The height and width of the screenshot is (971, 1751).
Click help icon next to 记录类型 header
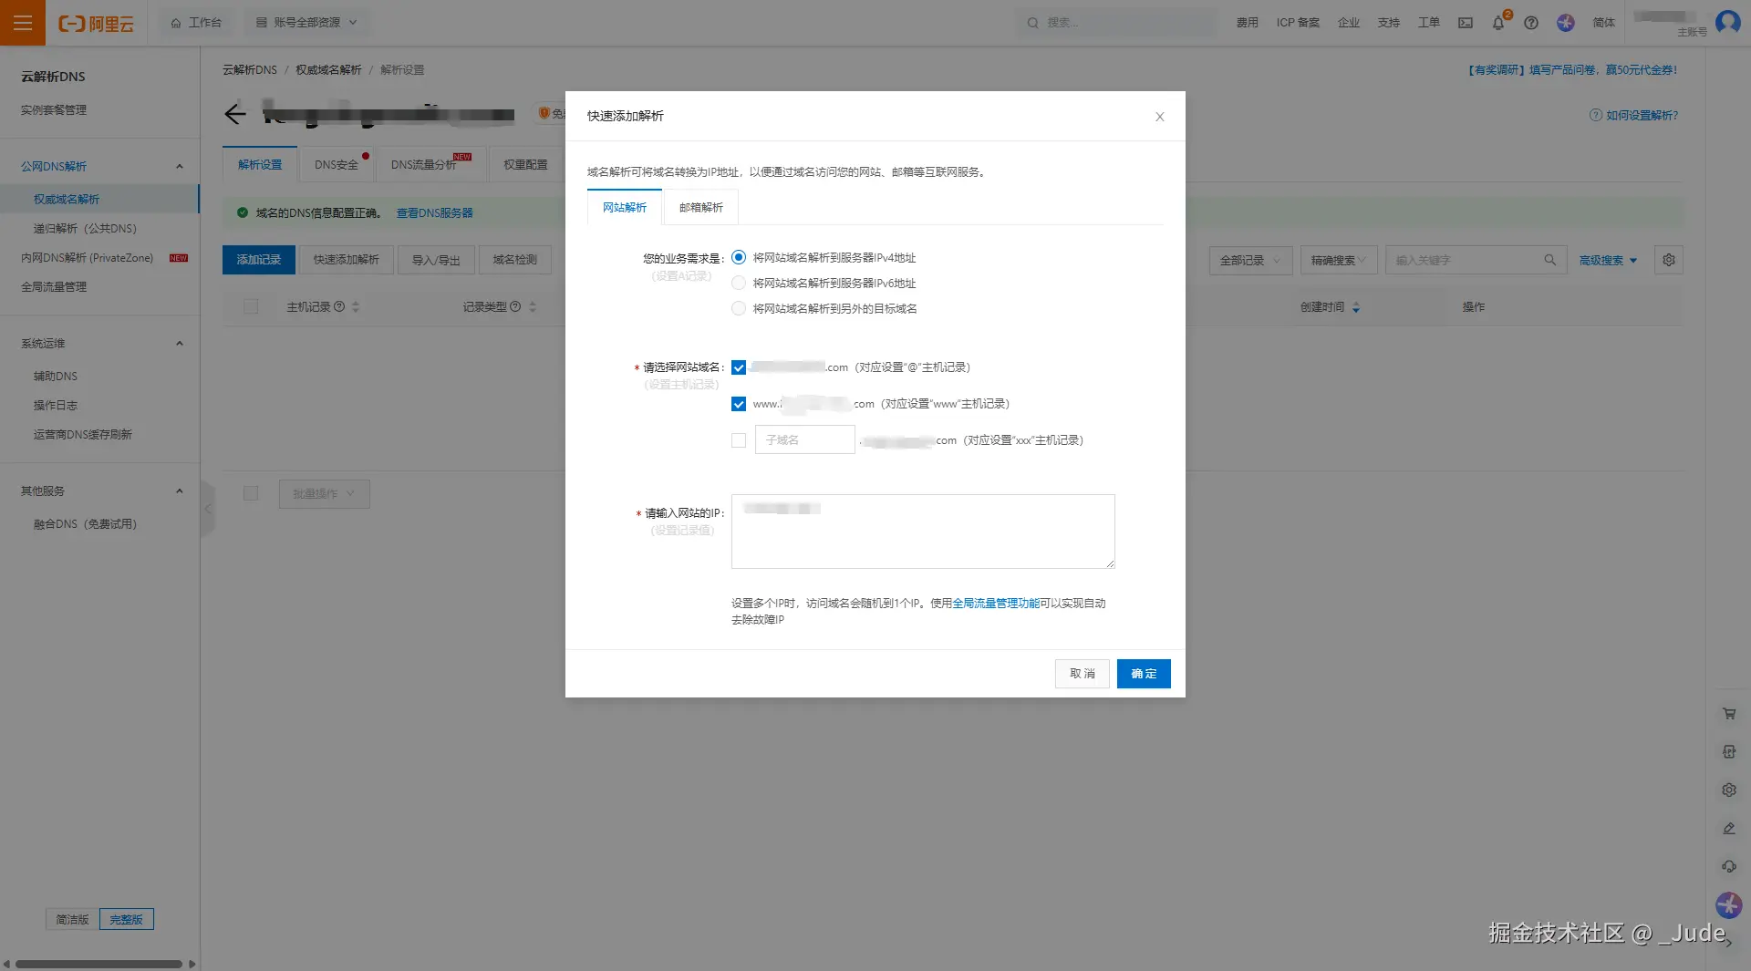tap(515, 307)
